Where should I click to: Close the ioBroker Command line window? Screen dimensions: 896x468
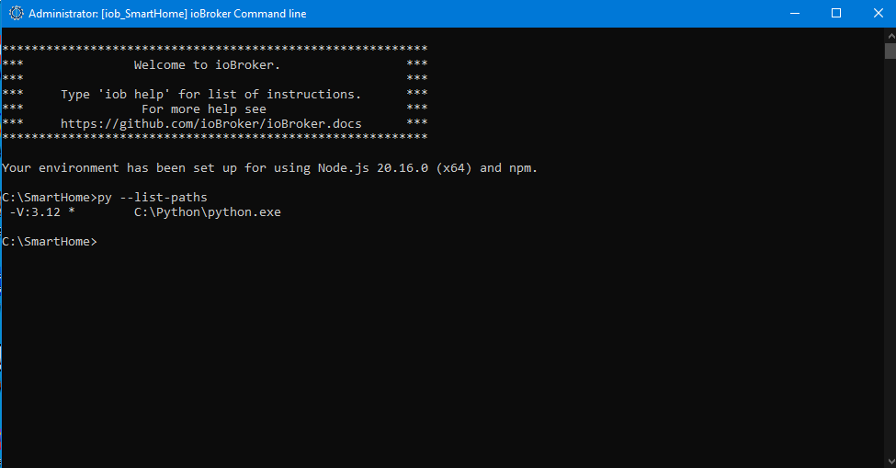click(878, 13)
